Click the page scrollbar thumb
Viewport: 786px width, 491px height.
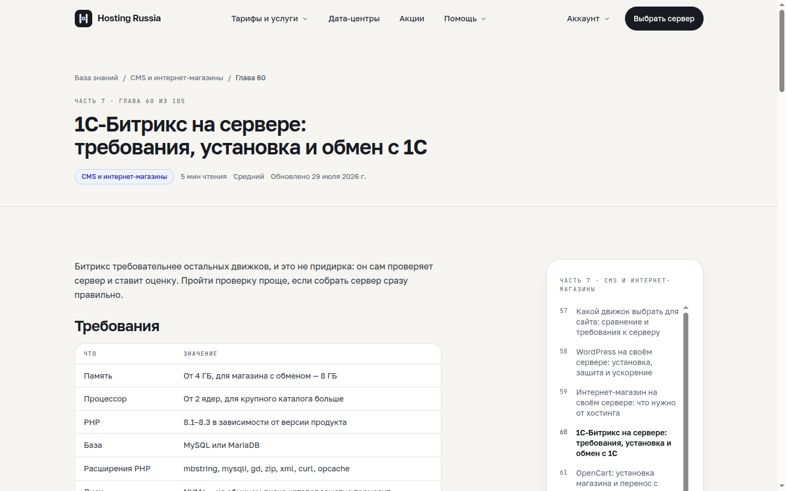click(782, 51)
